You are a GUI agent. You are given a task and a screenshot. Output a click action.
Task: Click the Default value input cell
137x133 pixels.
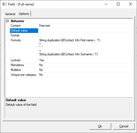click(x=85, y=30)
